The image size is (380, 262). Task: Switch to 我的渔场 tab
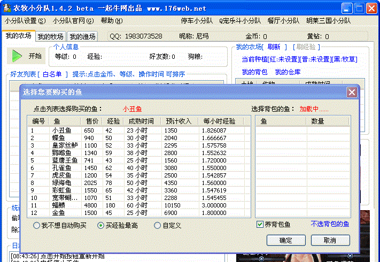coord(82,36)
